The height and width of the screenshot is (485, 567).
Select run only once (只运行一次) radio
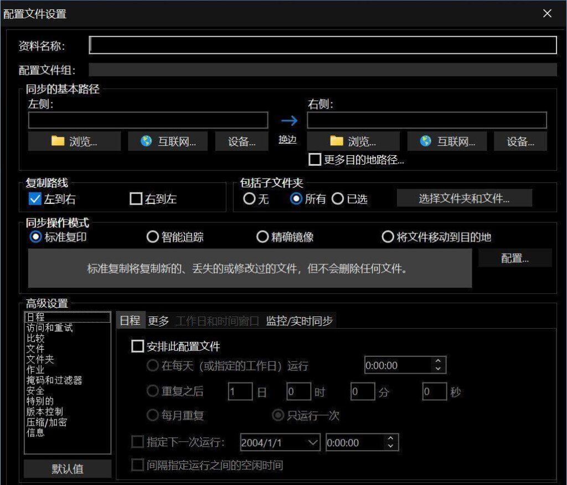pyautogui.click(x=278, y=415)
